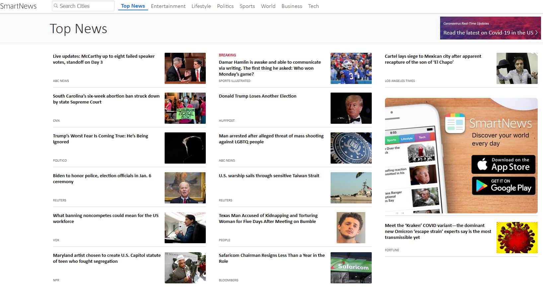
Task: Switch to the Entertainment tab
Action: (168, 6)
